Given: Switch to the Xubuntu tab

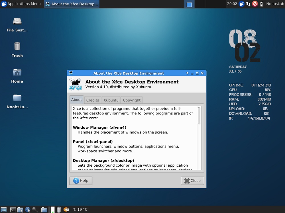Looking at the screenshot, I should tap(111, 100).
